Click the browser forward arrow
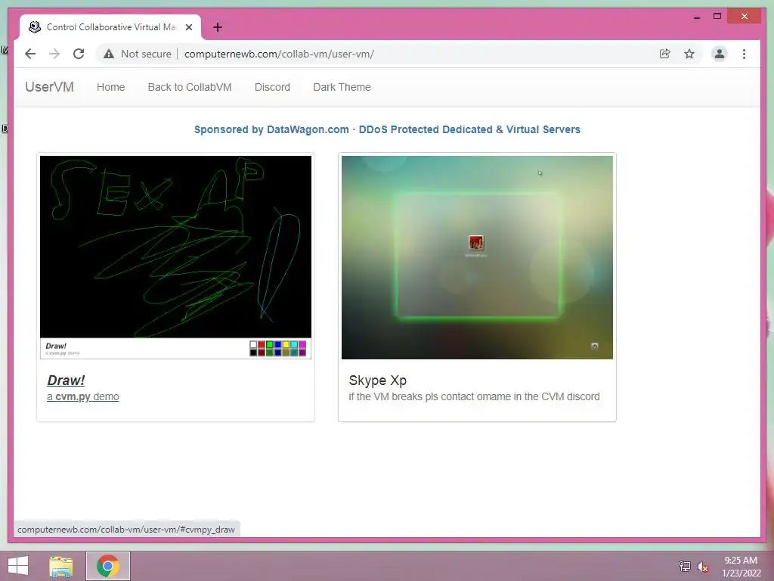Viewport: 774px width, 581px height. tap(54, 54)
